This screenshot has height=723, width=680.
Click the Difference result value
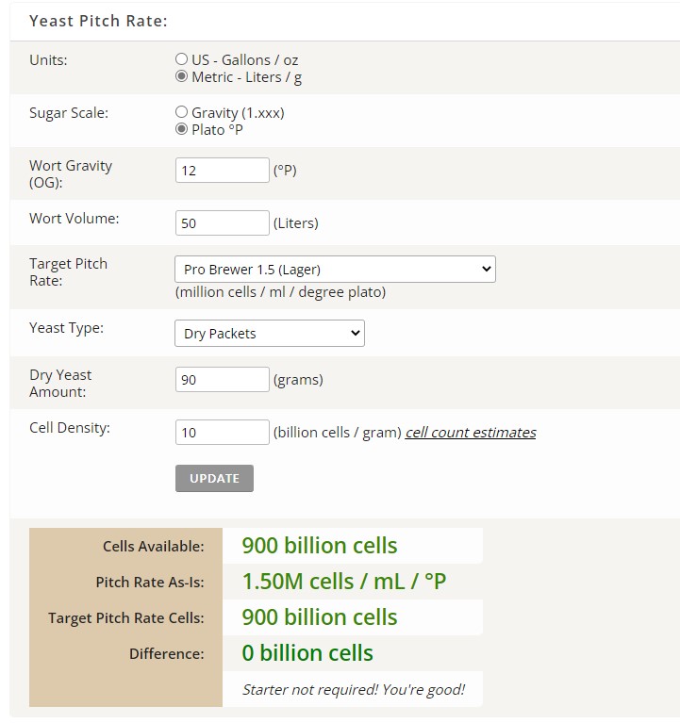point(307,653)
